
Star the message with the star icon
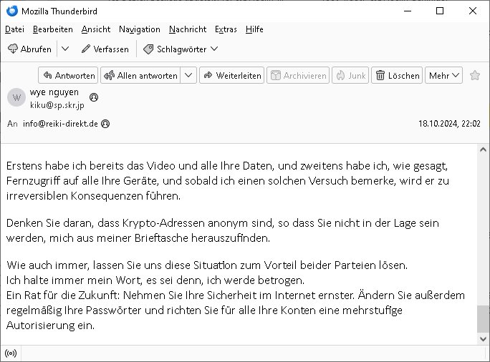point(475,75)
